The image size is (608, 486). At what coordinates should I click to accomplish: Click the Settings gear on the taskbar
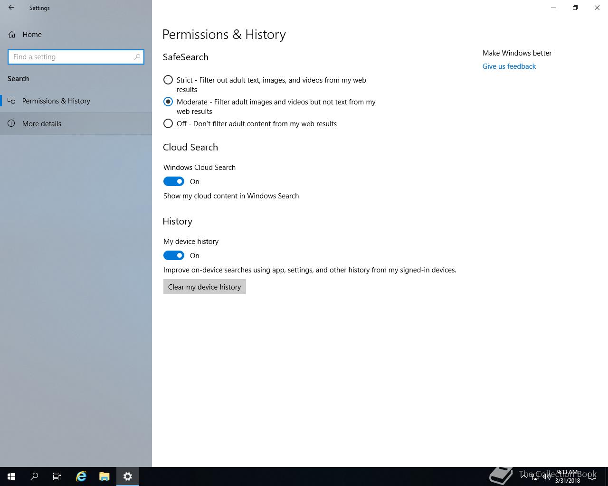click(128, 477)
